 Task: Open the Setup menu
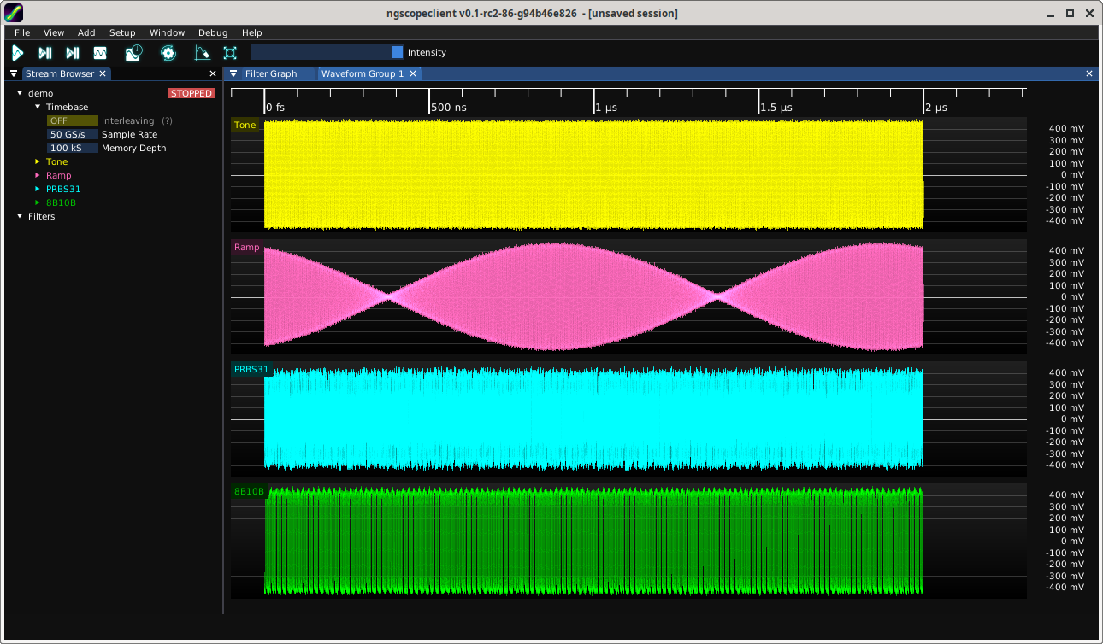[x=122, y=32]
